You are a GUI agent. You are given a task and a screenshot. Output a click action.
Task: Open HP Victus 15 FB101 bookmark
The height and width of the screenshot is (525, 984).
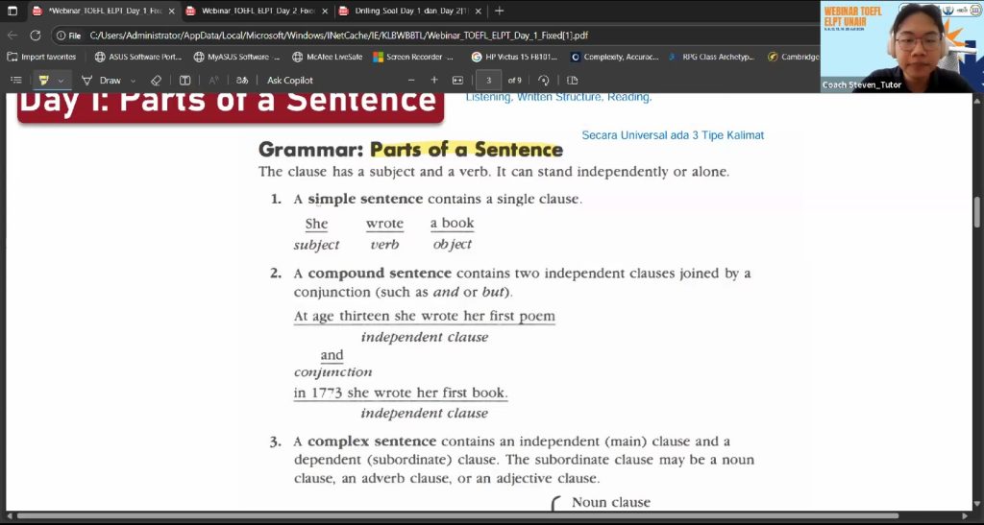click(x=514, y=57)
